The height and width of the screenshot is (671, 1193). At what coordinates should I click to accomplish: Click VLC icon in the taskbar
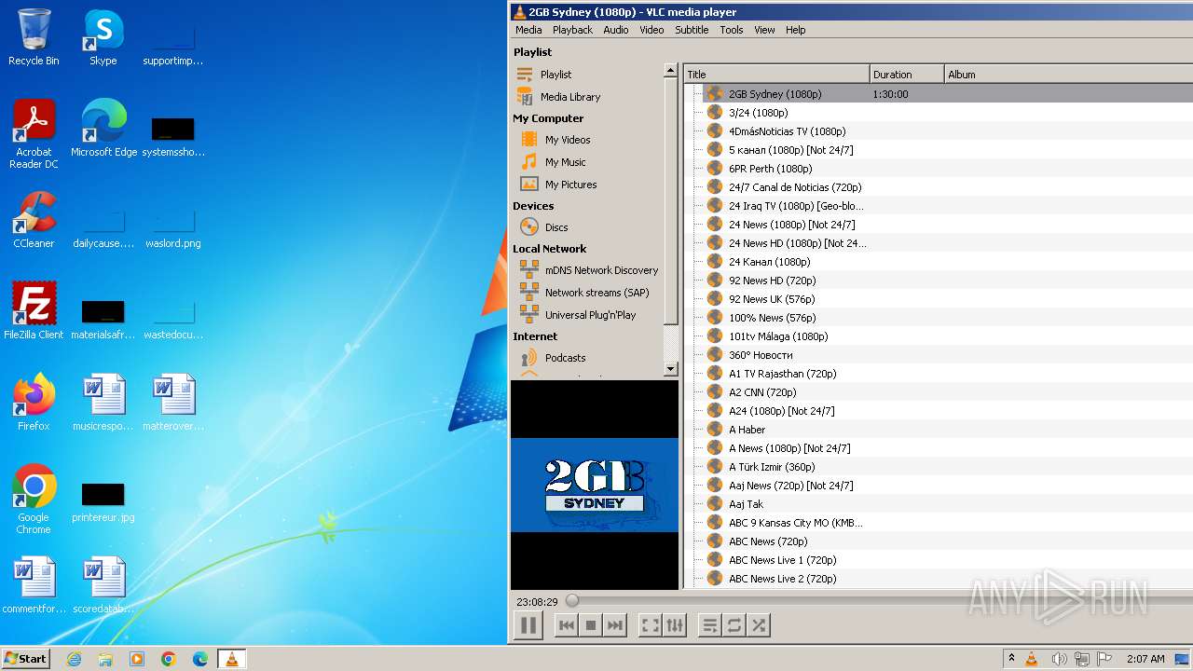coord(231,659)
